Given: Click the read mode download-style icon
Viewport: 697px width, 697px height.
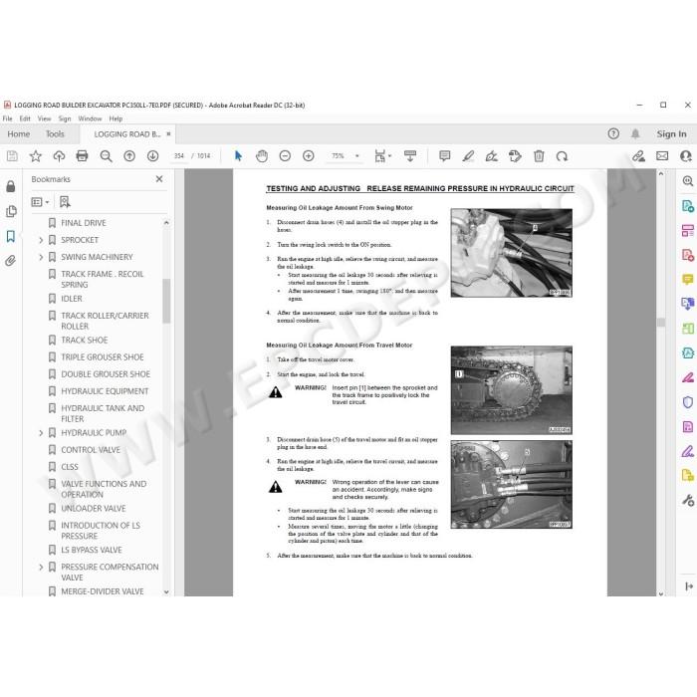Looking at the screenshot, I should click(x=410, y=156).
